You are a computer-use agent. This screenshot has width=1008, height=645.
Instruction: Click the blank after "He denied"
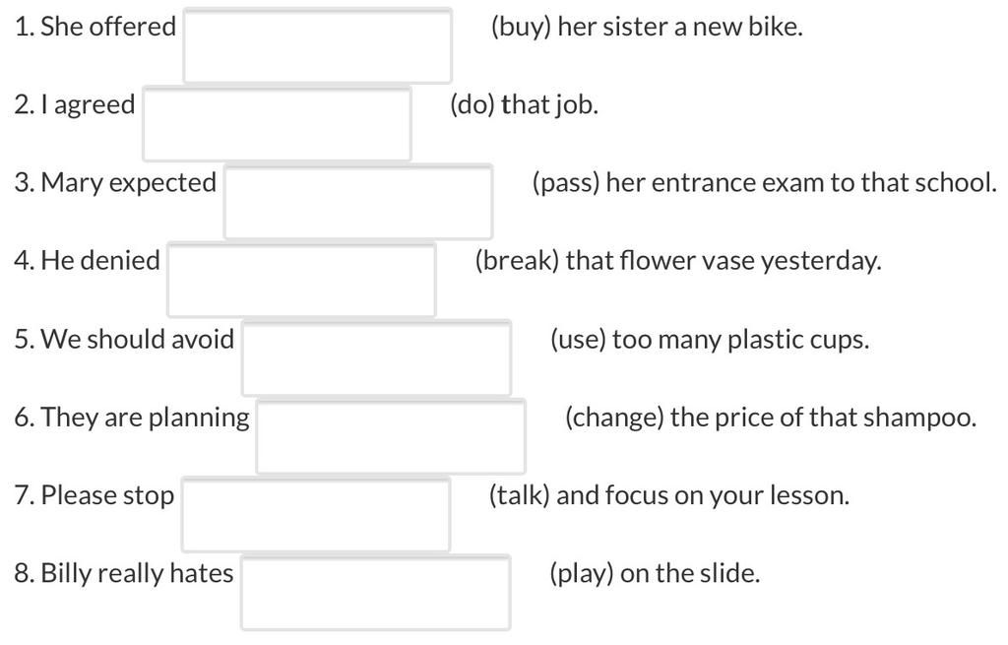301,280
